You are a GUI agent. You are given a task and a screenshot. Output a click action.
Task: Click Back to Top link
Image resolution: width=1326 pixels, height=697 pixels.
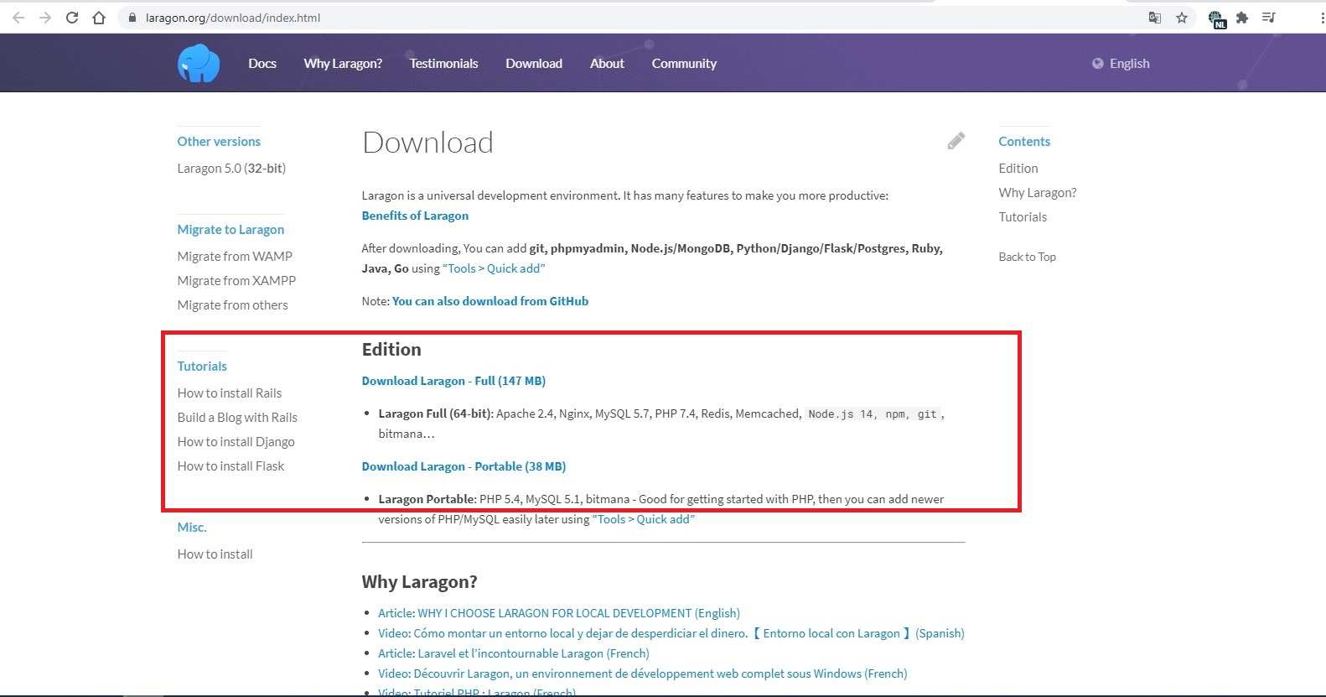[x=1027, y=257]
